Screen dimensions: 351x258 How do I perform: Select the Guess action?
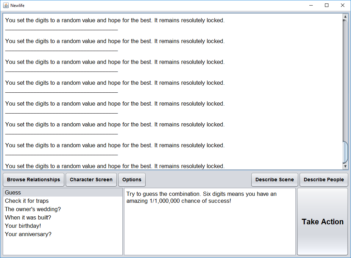[x=13, y=192]
